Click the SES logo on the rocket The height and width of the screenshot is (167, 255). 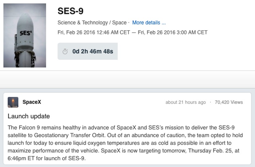click(x=26, y=33)
